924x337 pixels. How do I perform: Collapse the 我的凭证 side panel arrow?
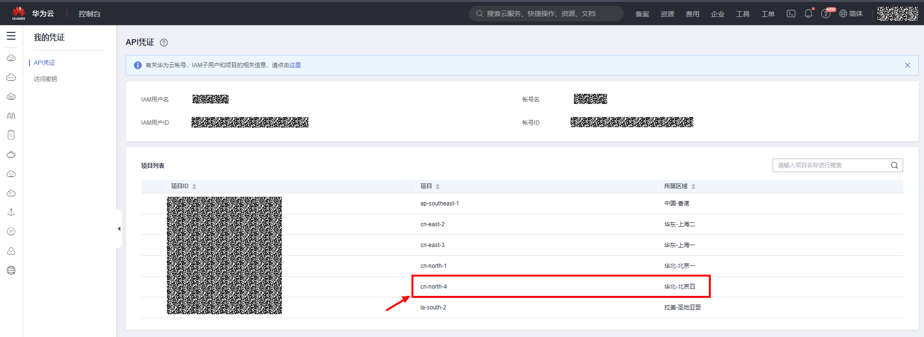click(119, 229)
